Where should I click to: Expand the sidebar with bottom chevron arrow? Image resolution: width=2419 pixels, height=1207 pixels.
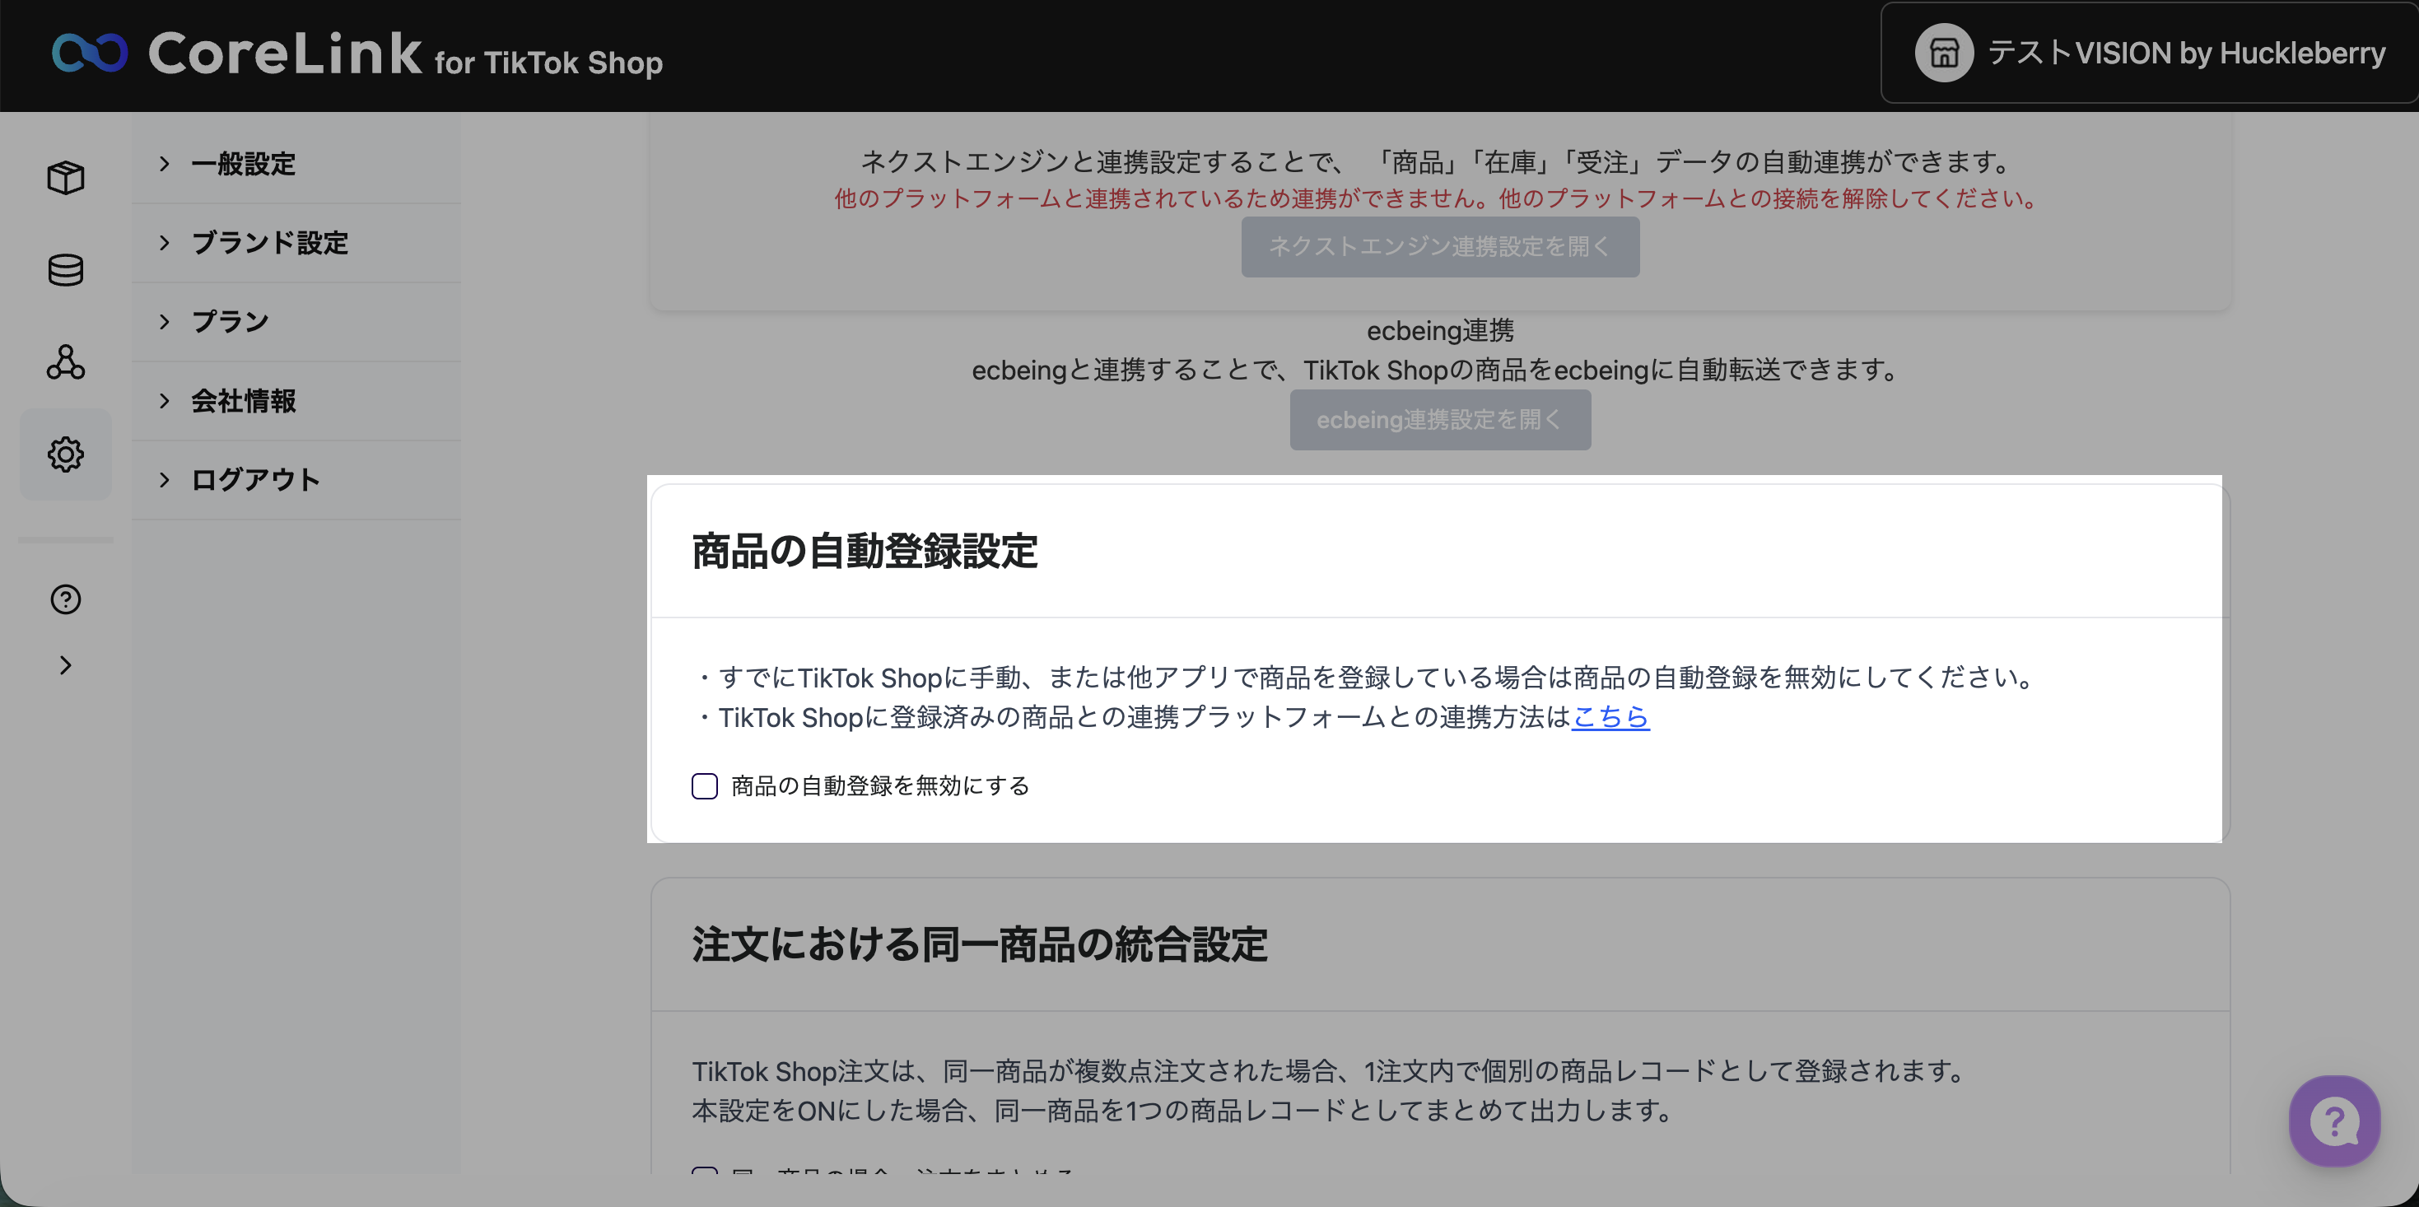(x=66, y=665)
